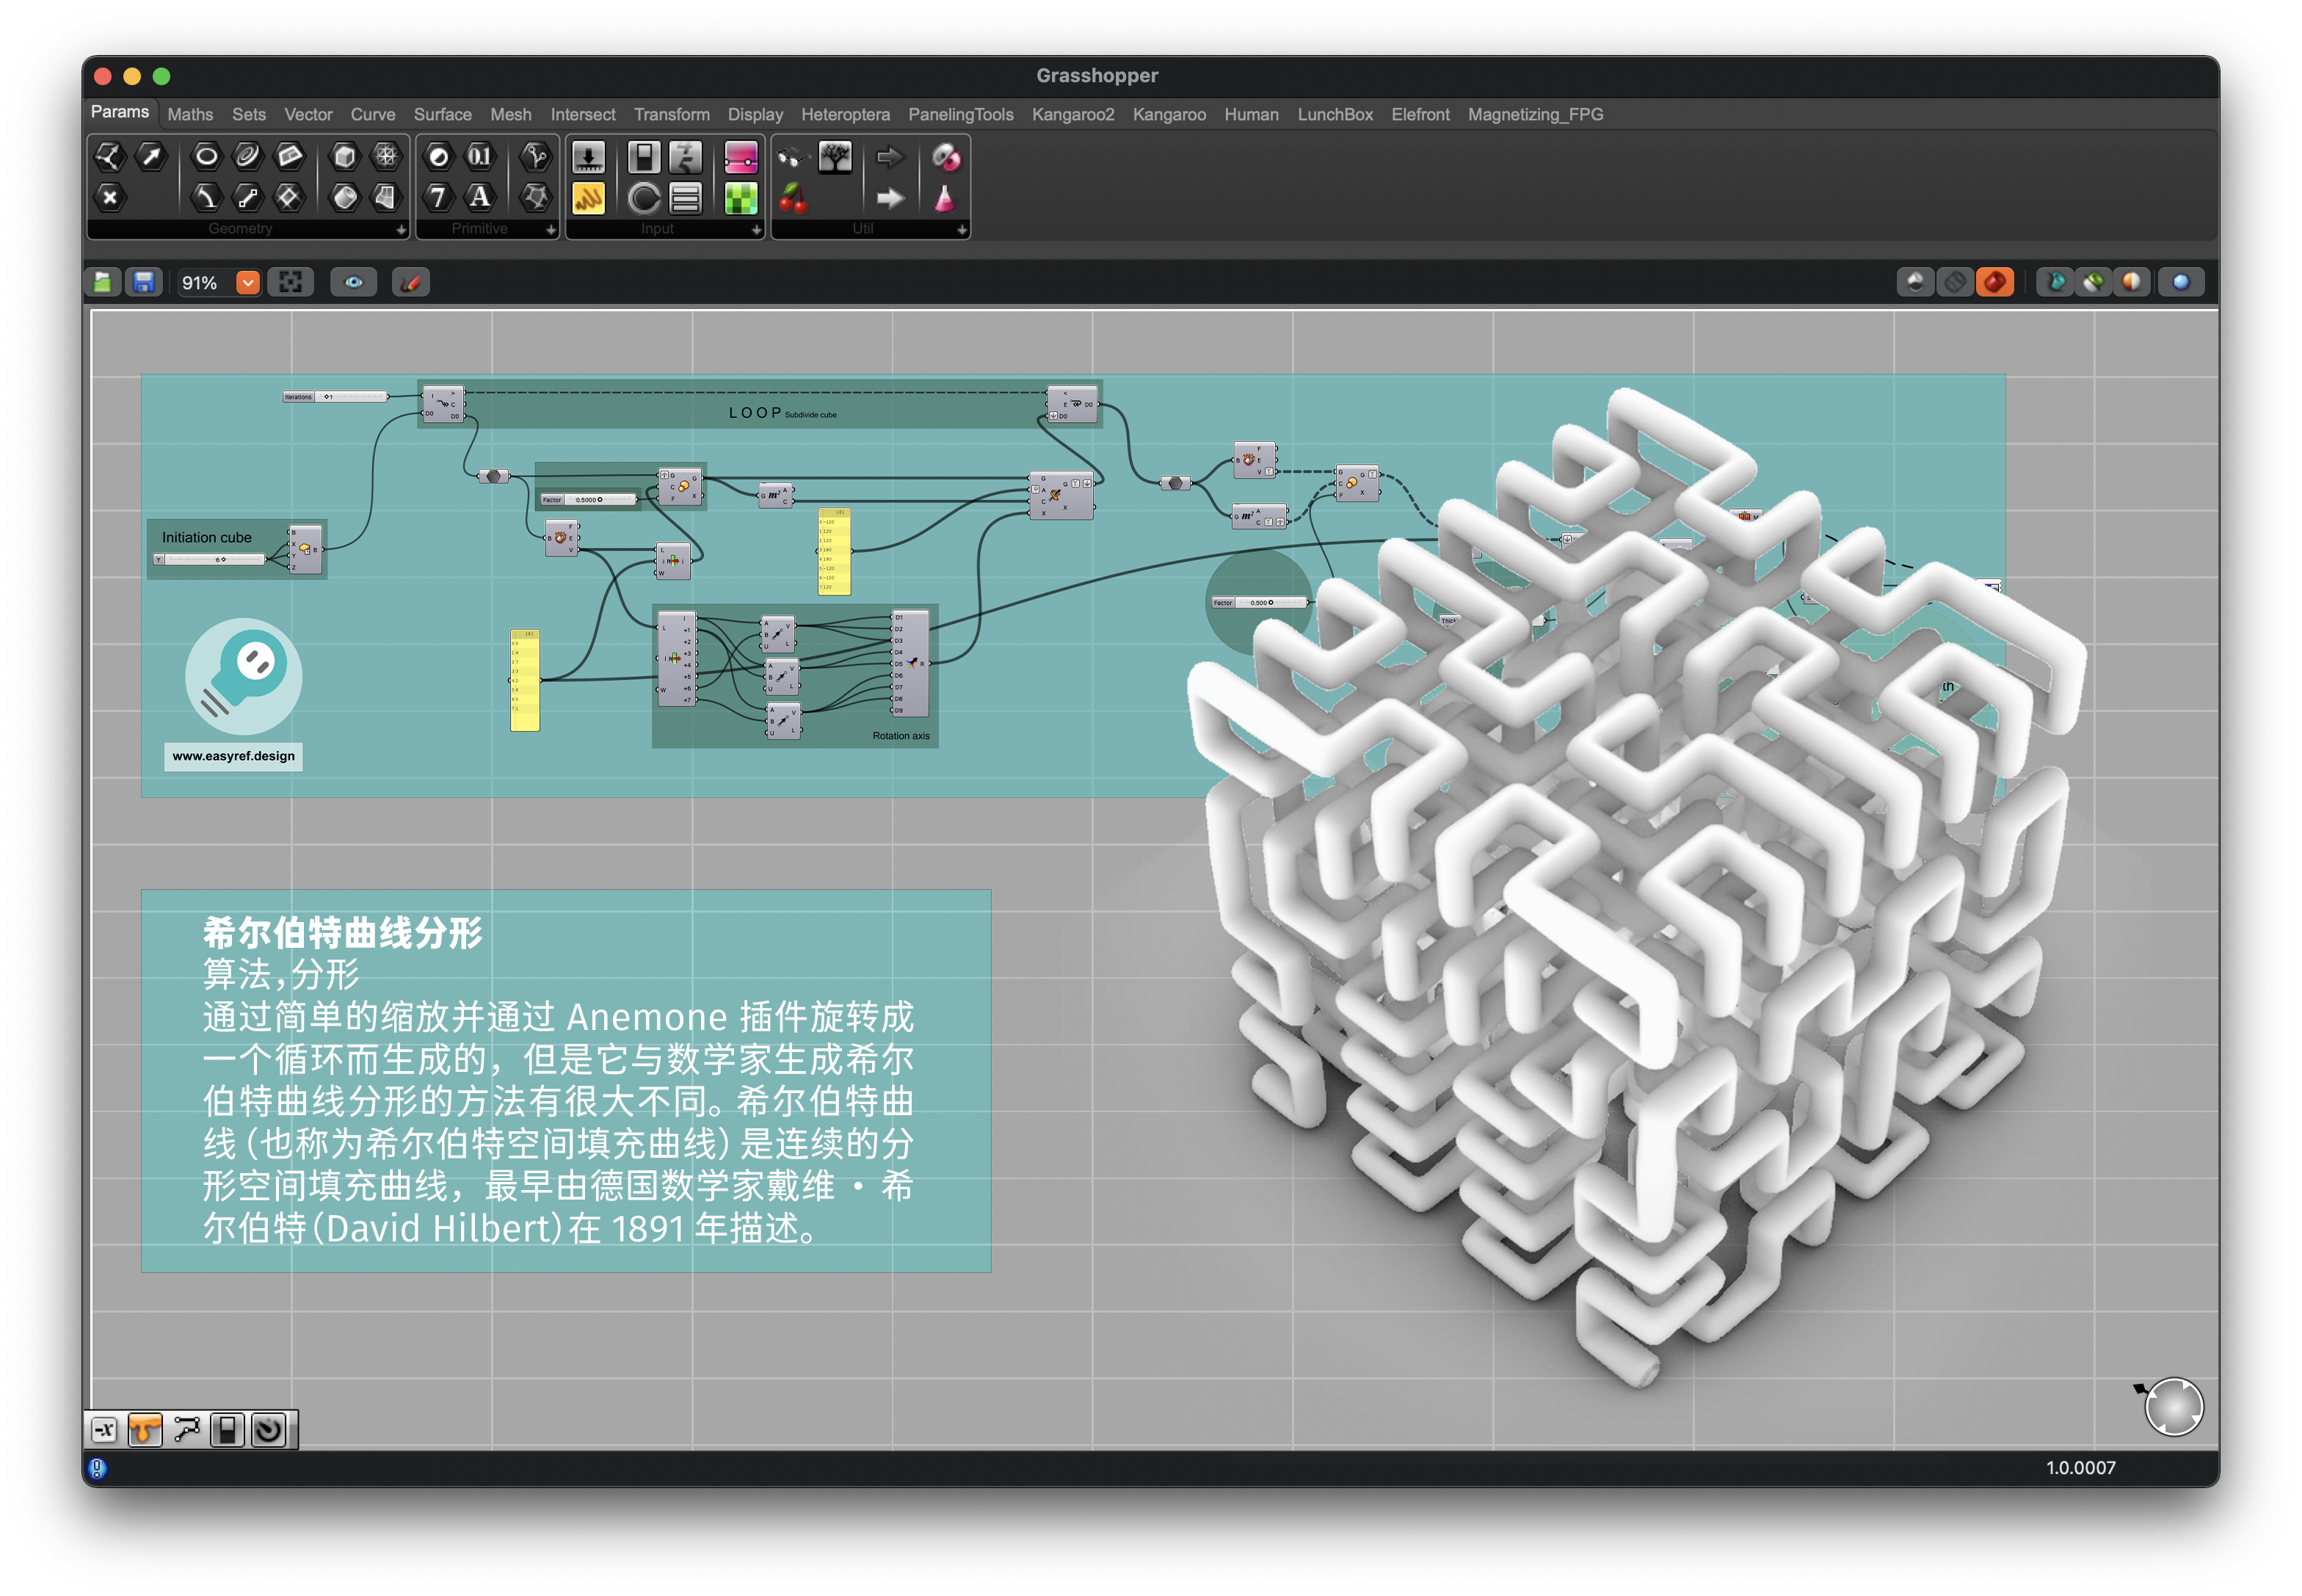
Task: Open the 91% zoom dropdown arrow
Action: tap(248, 283)
